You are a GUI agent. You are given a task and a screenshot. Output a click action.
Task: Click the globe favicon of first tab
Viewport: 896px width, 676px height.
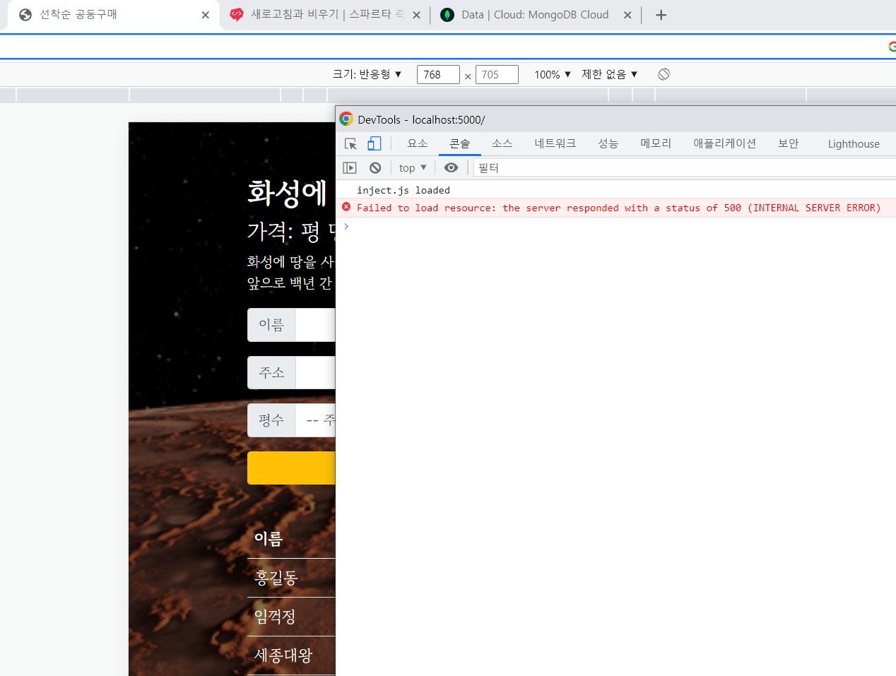(x=25, y=15)
